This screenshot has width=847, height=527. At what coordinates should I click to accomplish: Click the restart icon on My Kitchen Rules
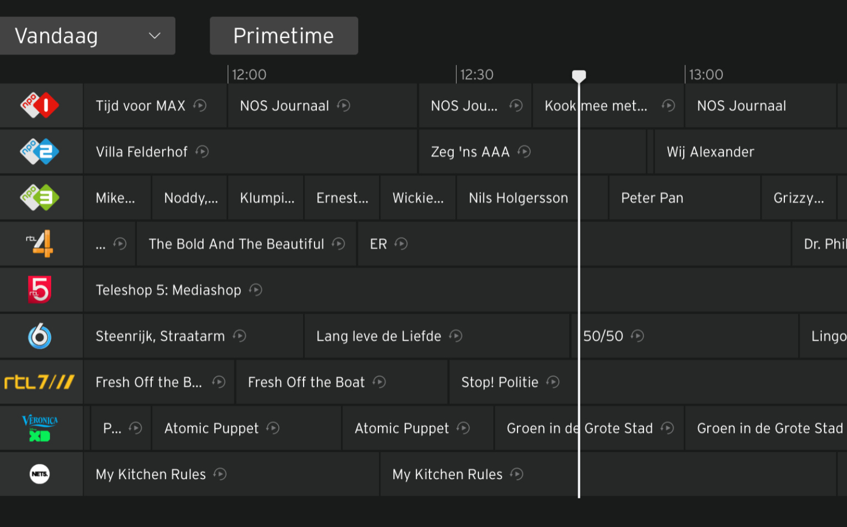click(x=219, y=474)
